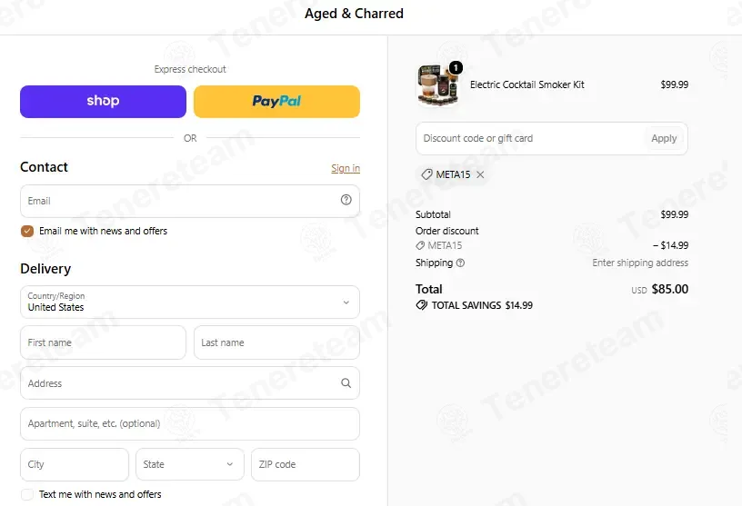The height and width of the screenshot is (506, 742).
Task: Click the email help question mark icon
Action: [346, 200]
